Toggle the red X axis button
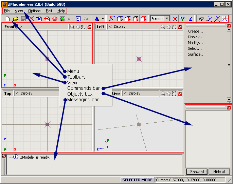Image resolution: width=233 pixels, height=184 pixels. pyautogui.click(x=175, y=19)
